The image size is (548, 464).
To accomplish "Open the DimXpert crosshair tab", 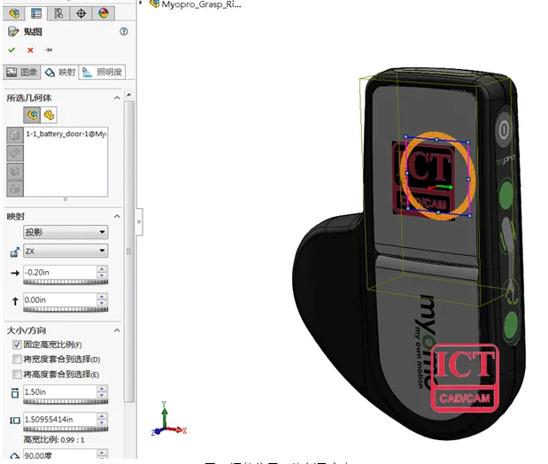I will [81, 13].
